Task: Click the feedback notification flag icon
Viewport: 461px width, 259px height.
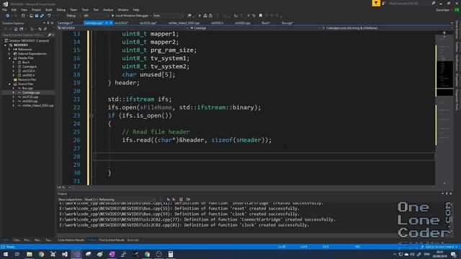Action: pyautogui.click(x=376, y=3)
